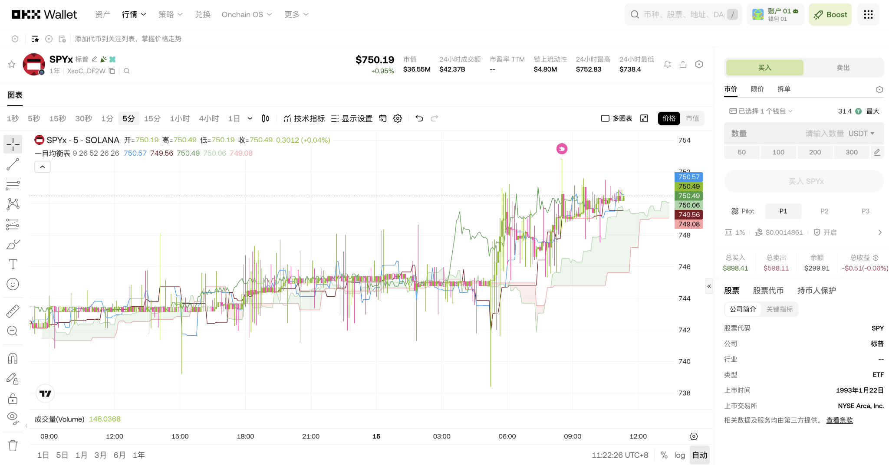889x465 pixels.
Task: Expand the 更多 more menu
Action: (296, 15)
